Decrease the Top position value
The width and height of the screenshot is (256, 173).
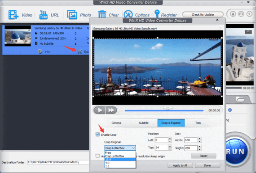(x=170, y=149)
